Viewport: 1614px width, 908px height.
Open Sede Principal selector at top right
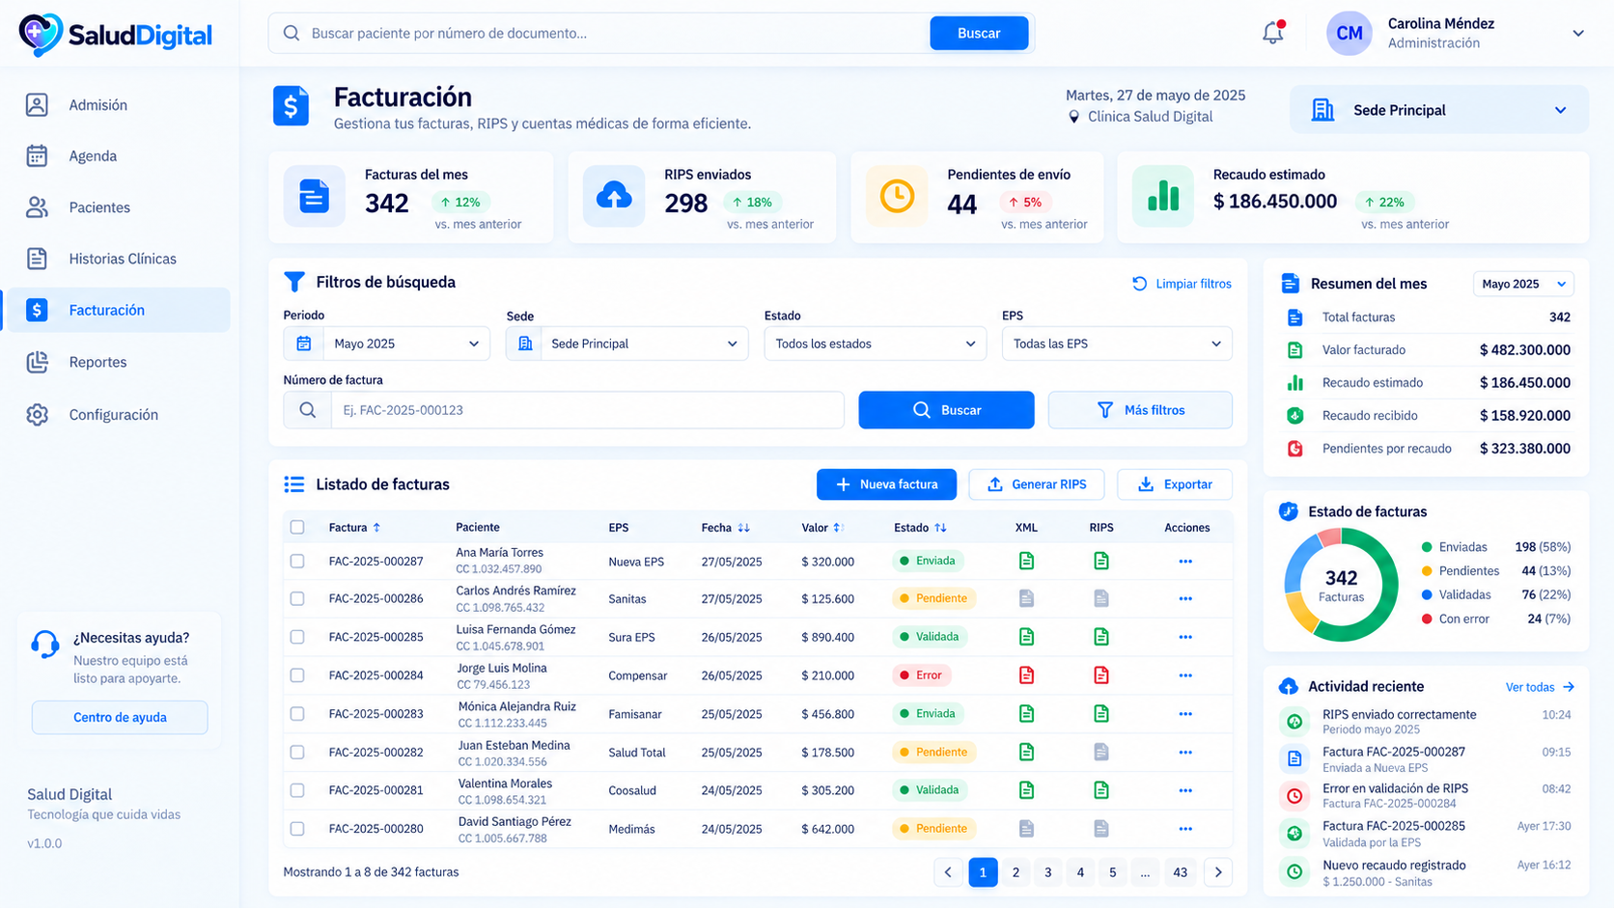[1438, 110]
